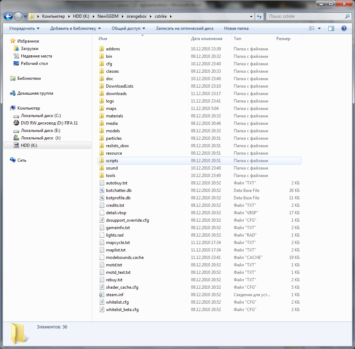The height and width of the screenshot is (349, 355).
Task: Click the Forward navigation arrow
Action: click(18, 16)
